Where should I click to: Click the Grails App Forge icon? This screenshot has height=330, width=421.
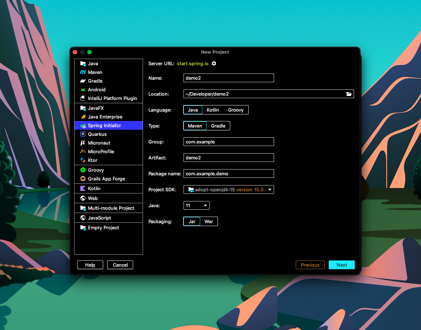click(x=83, y=179)
